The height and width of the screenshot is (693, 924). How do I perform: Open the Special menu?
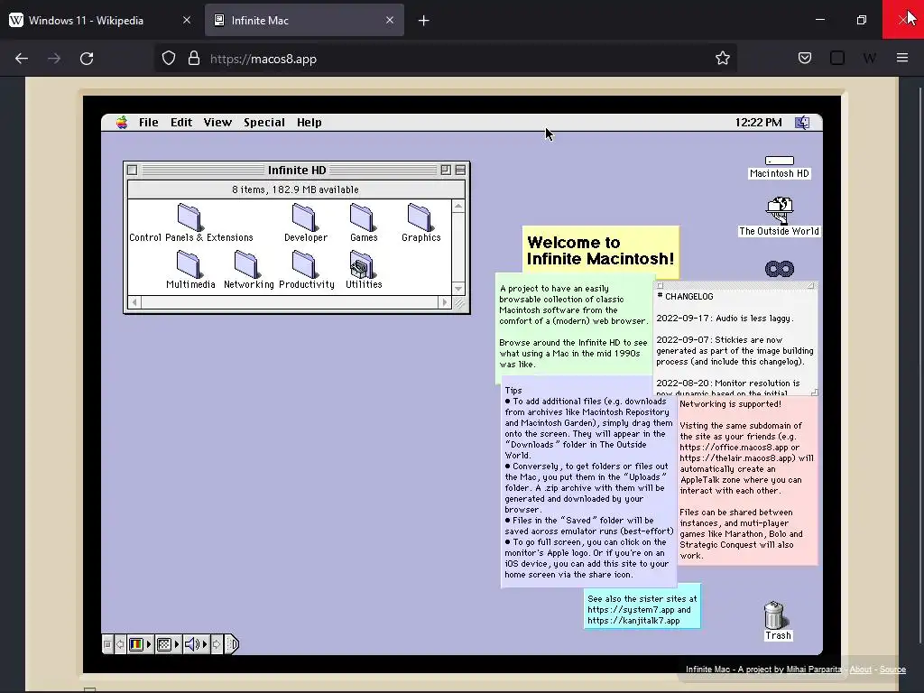pyautogui.click(x=264, y=123)
